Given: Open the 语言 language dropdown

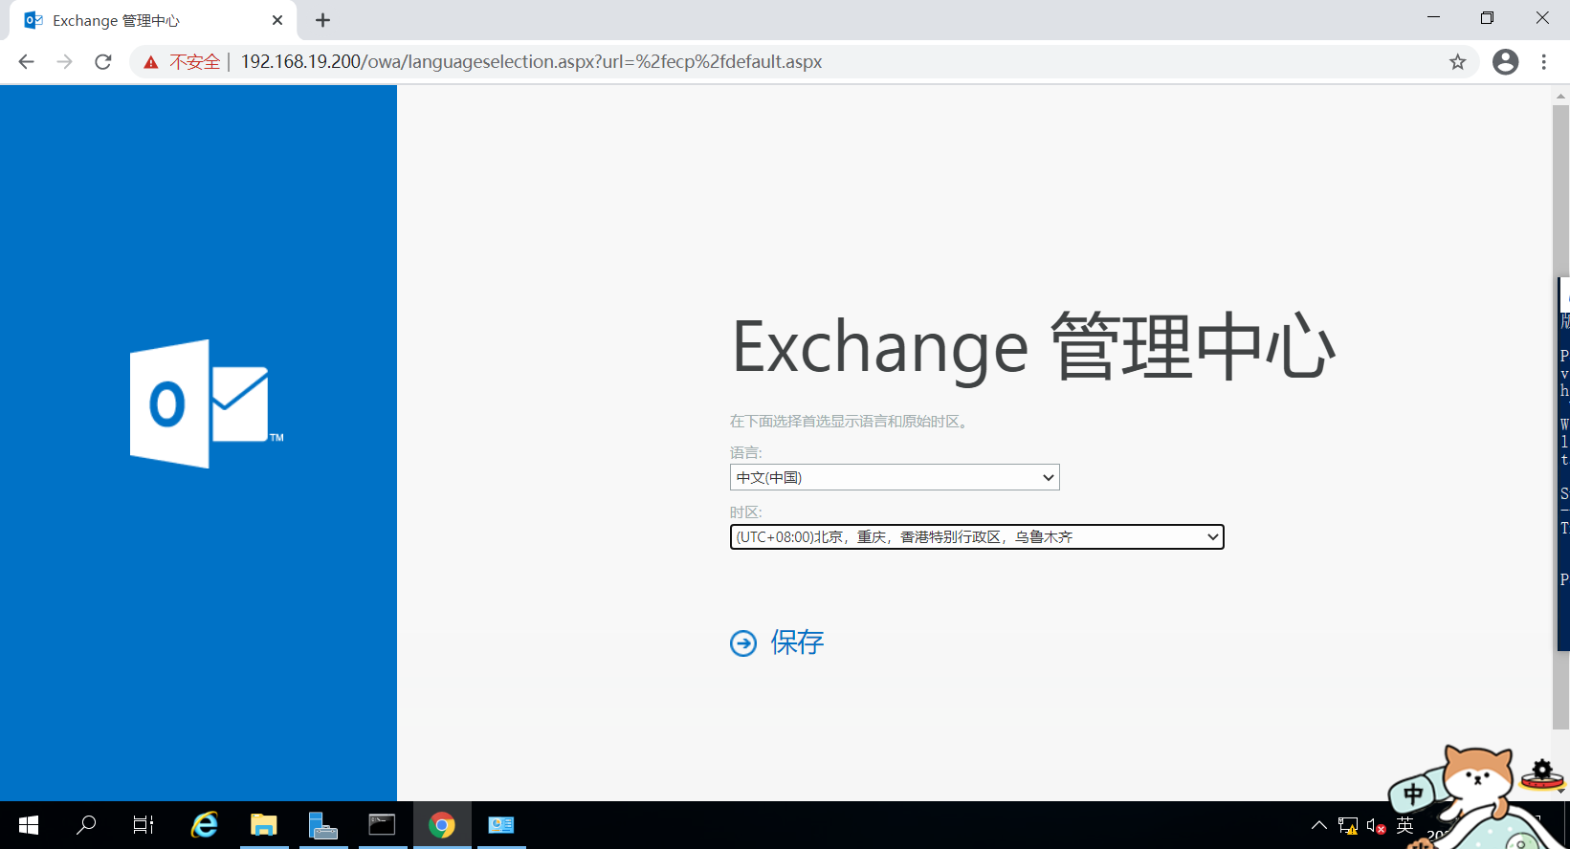Looking at the screenshot, I should [x=895, y=477].
